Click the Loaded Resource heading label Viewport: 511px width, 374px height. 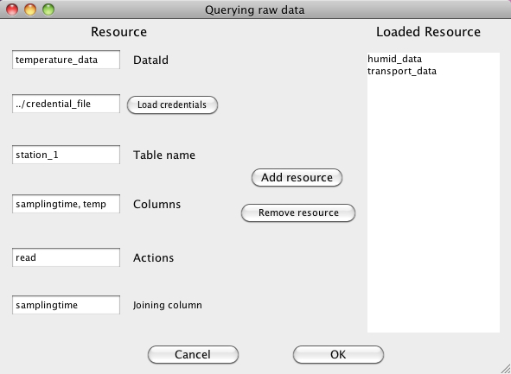[428, 32]
